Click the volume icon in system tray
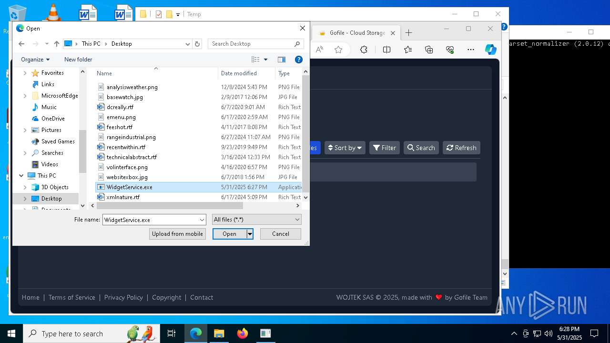The width and height of the screenshot is (610, 343). [x=548, y=333]
